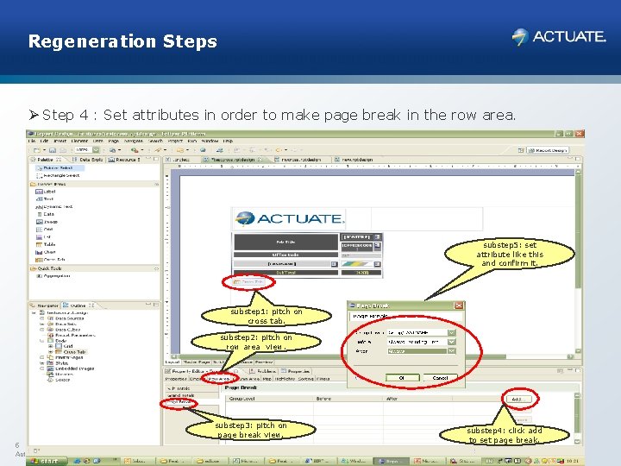The image size is (621, 466).
Task: Open the Before dropdown in Page Break dialog
Action: point(451,342)
